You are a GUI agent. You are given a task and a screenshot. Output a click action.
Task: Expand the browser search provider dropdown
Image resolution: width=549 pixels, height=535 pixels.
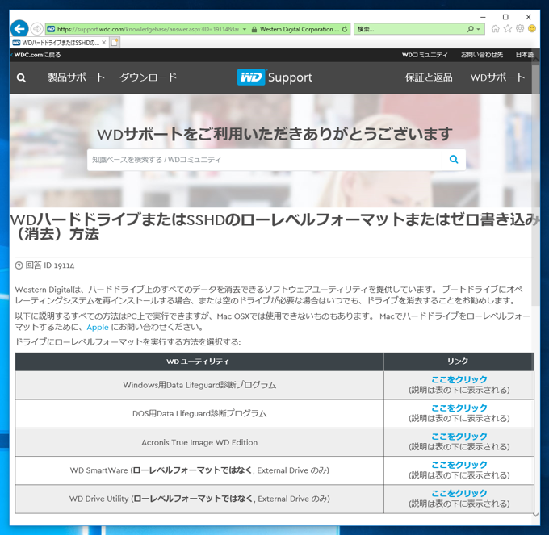tap(478, 29)
